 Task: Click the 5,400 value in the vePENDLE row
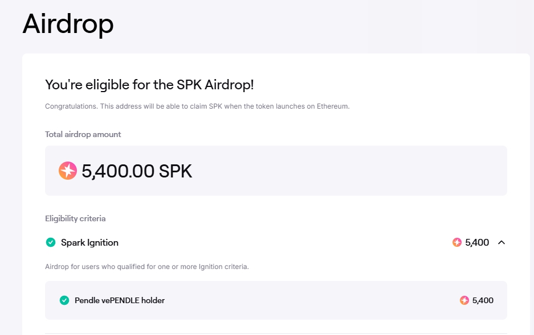click(x=483, y=300)
